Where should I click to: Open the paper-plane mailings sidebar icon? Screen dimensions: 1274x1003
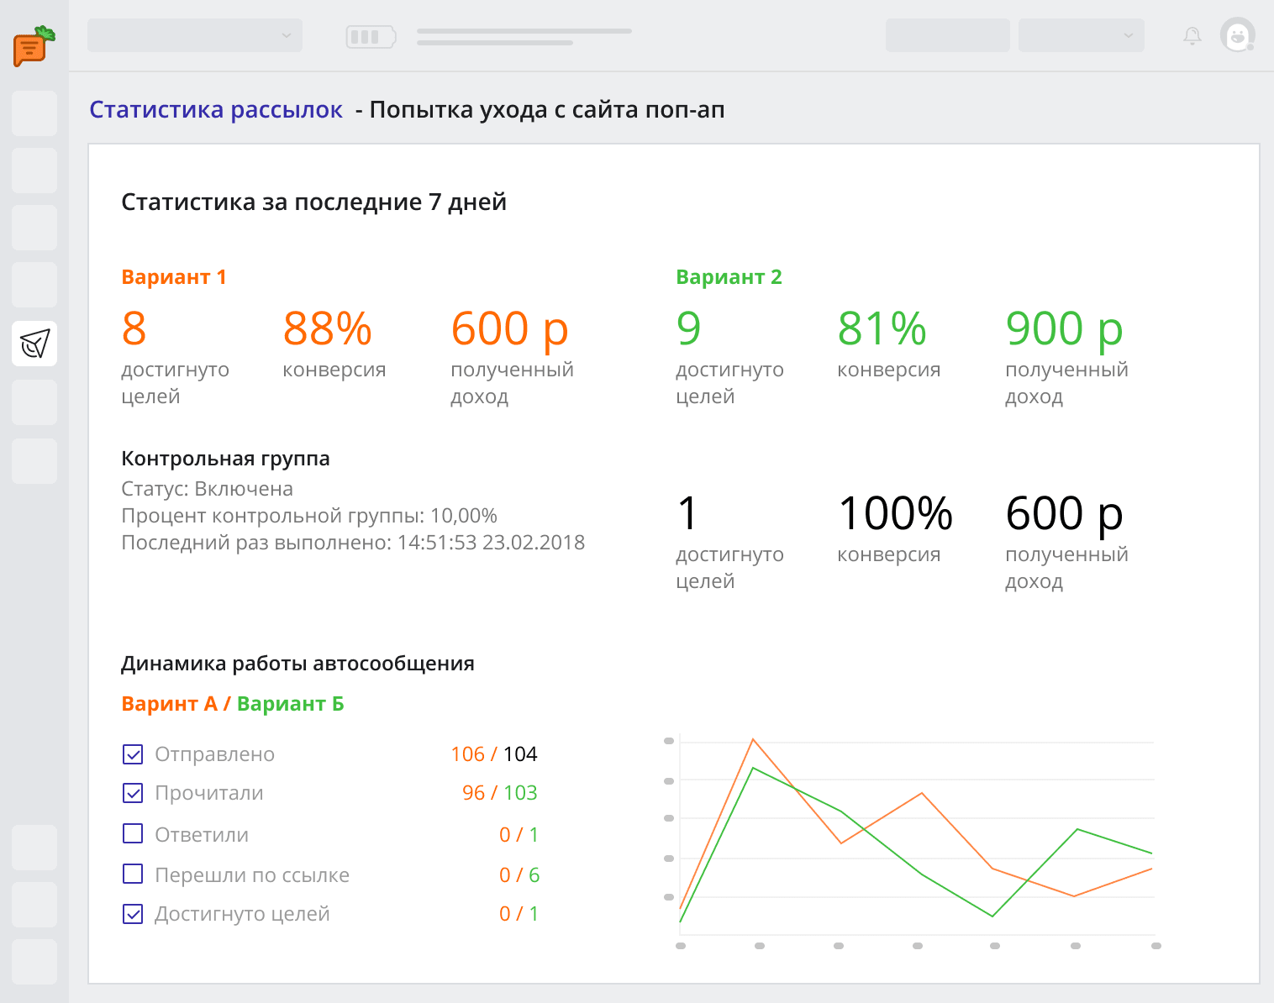tap(34, 344)
